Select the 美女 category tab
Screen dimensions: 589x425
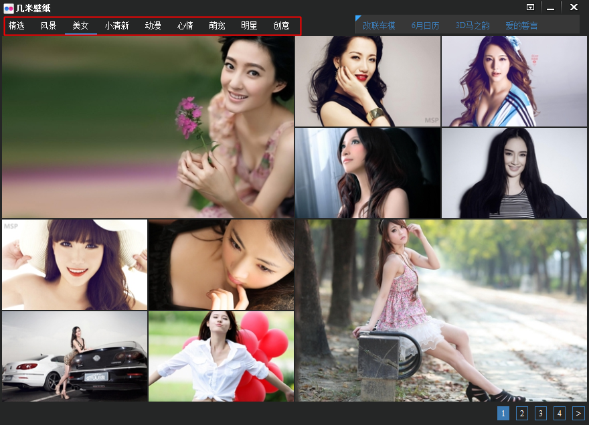click(81, 25)
